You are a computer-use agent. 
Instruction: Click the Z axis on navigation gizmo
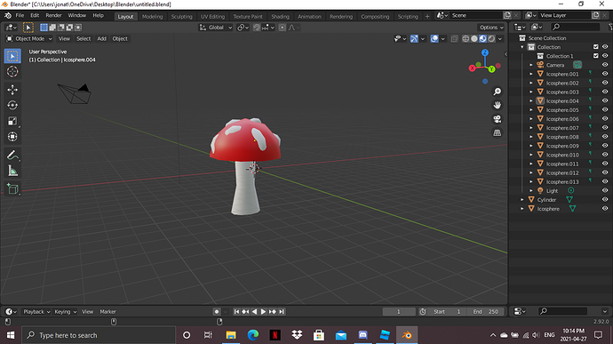485,52
